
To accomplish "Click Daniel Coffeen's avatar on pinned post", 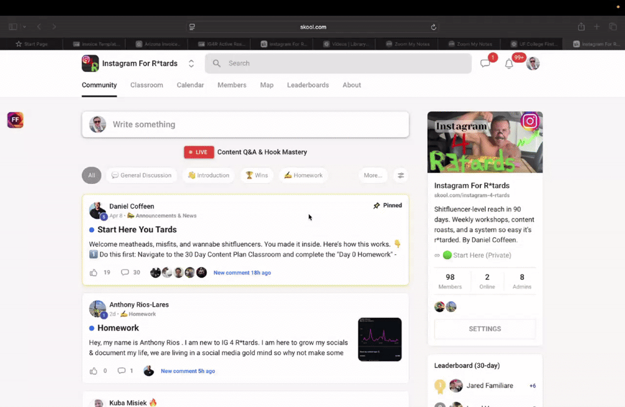I will pyautogui.click(x=97, y=210).
